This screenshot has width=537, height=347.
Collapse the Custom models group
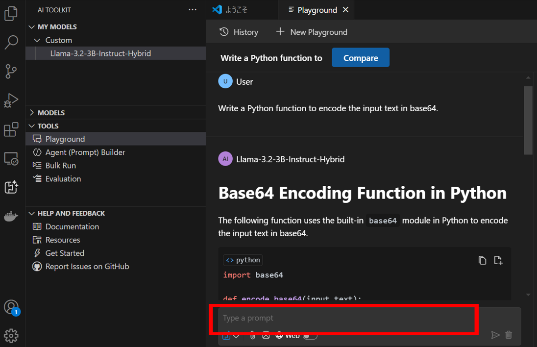[37, 40]
